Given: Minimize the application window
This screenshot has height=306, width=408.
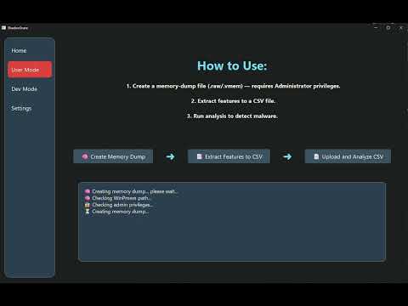Looking at the screenshot, I should [376, 28].
